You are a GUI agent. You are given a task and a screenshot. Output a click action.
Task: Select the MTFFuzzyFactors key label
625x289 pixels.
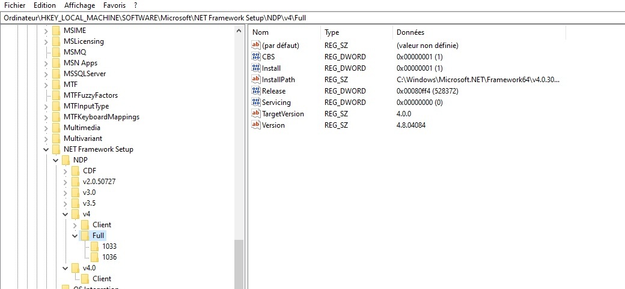click(x=91, y=95)
